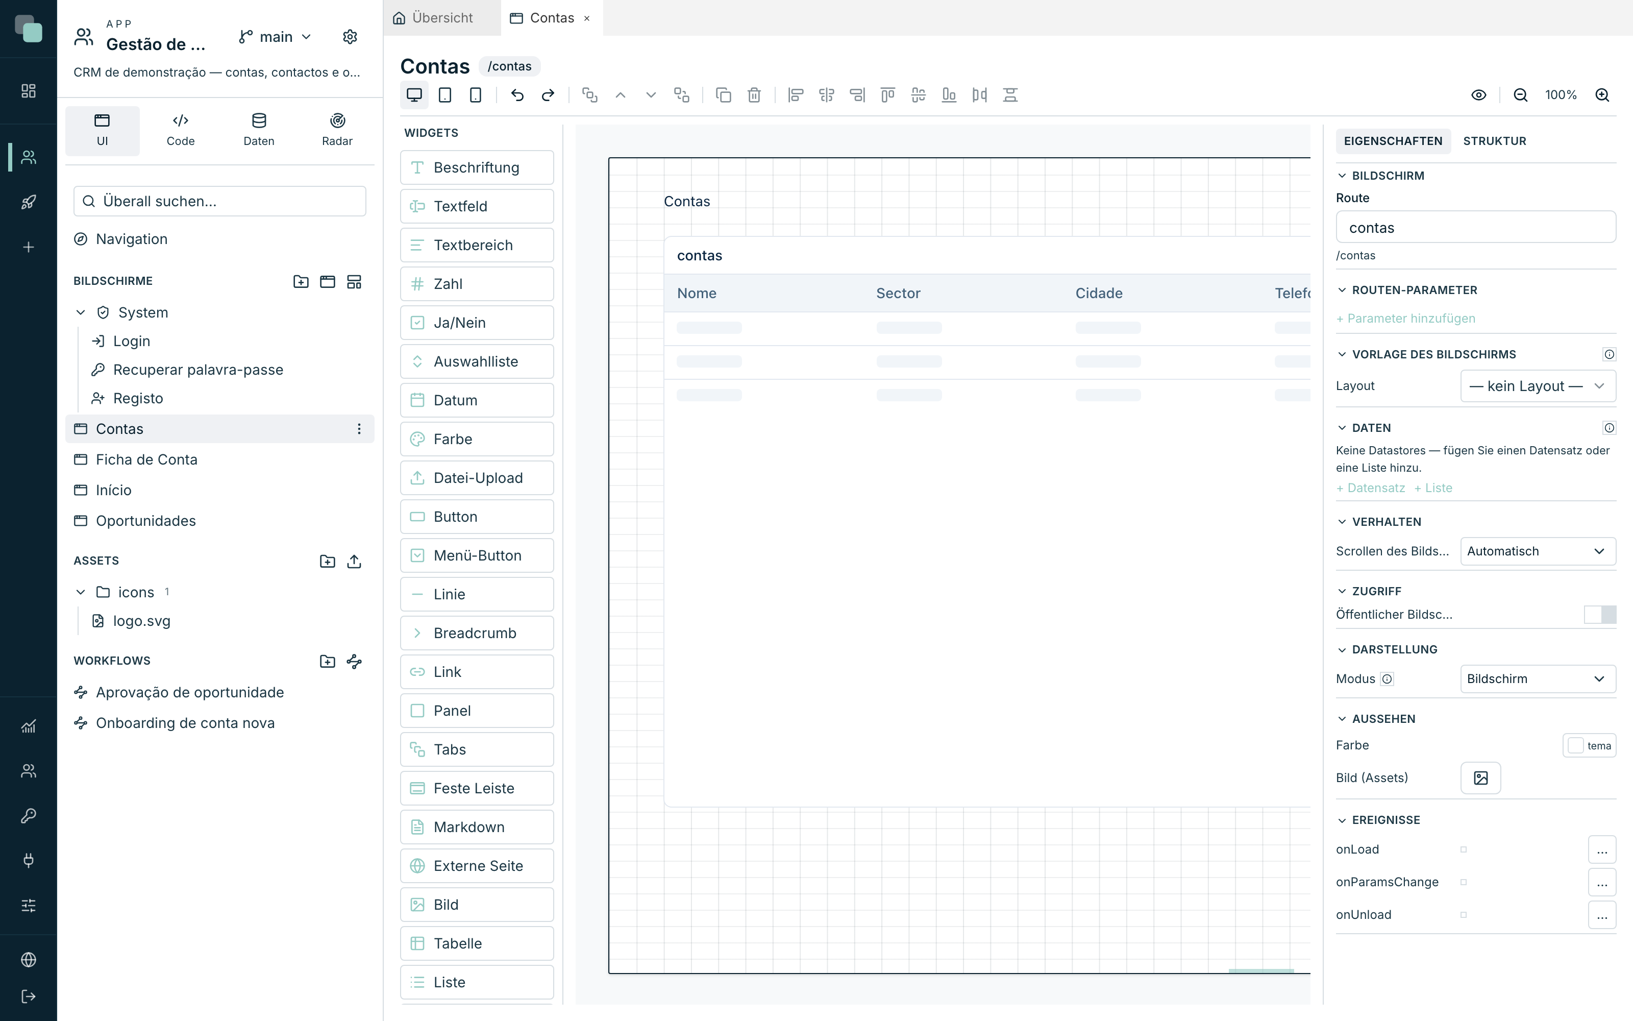Open the Navigation item
The width and height of the screenshot is (1633, 1021).
[x=220, y=239]
